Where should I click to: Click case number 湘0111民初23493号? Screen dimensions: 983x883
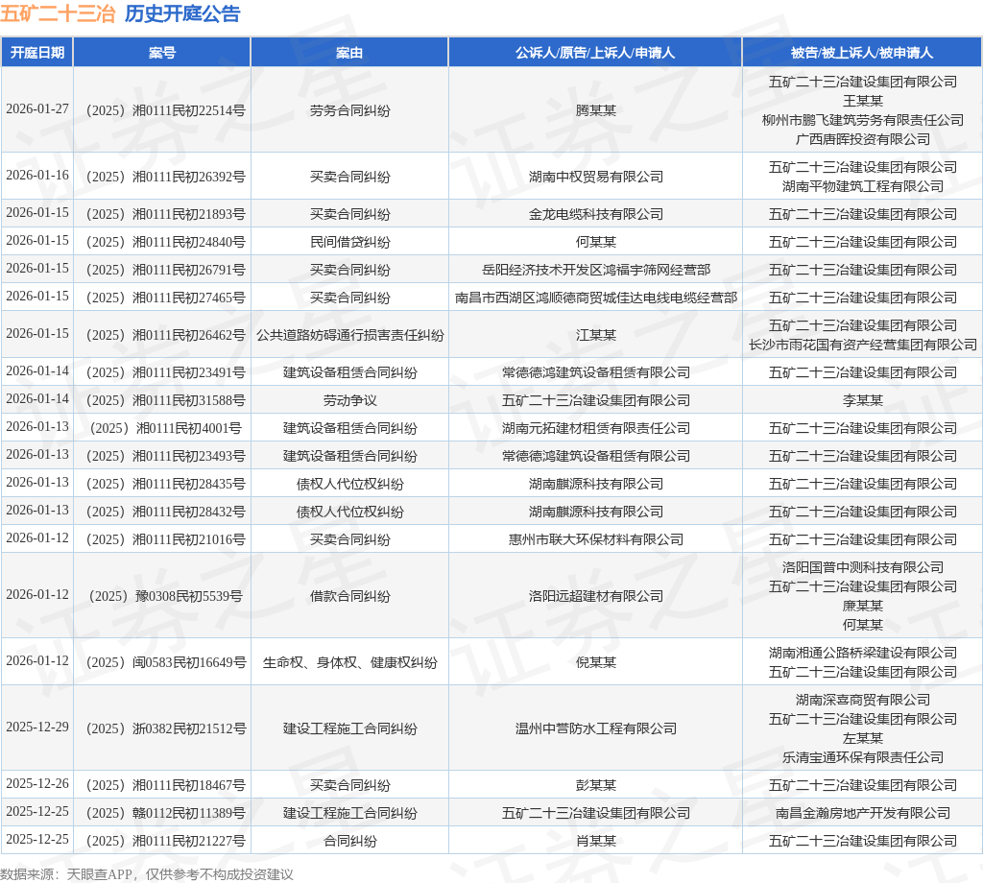point(165,456)
